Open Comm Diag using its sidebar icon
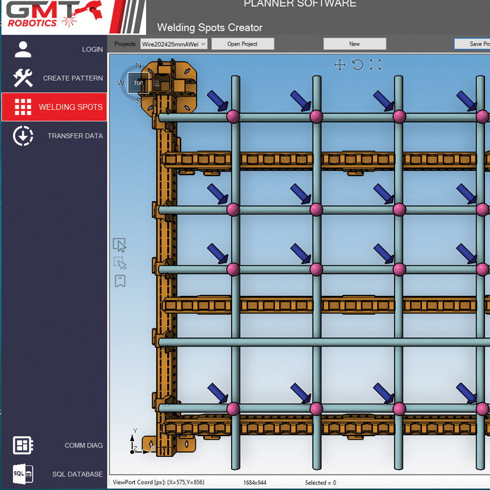 coord(23,446)
